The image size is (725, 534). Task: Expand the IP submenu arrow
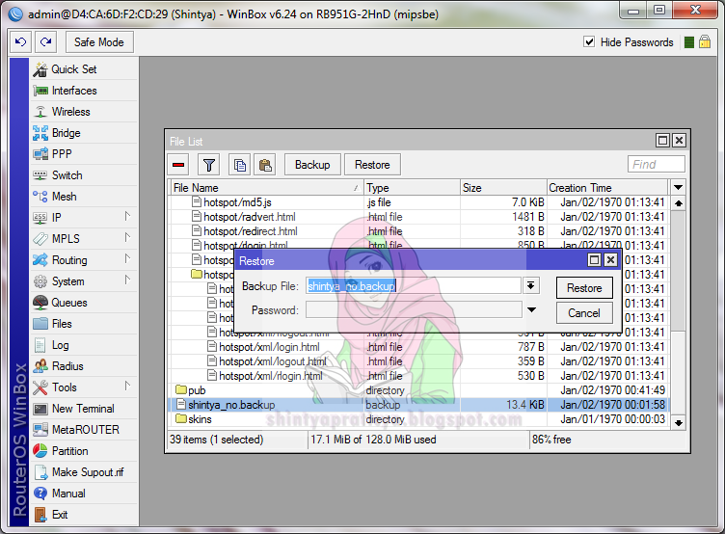(x=127, y=216)
